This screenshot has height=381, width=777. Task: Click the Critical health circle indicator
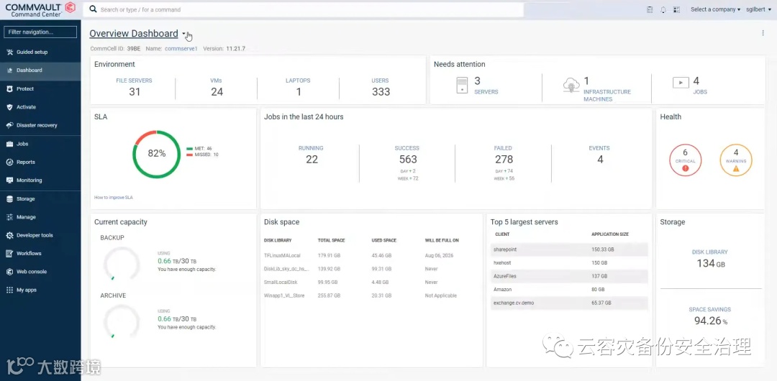point(686,160)
